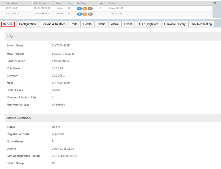View the LLDP Neighbors tab
The width and height of the screenshot is (221, 169).
pyautogui.click(x=148, y=24)
